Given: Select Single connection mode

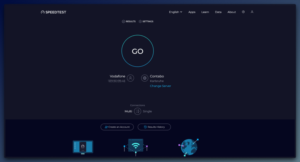Looking at the screenshot, I should pos(147,111).
